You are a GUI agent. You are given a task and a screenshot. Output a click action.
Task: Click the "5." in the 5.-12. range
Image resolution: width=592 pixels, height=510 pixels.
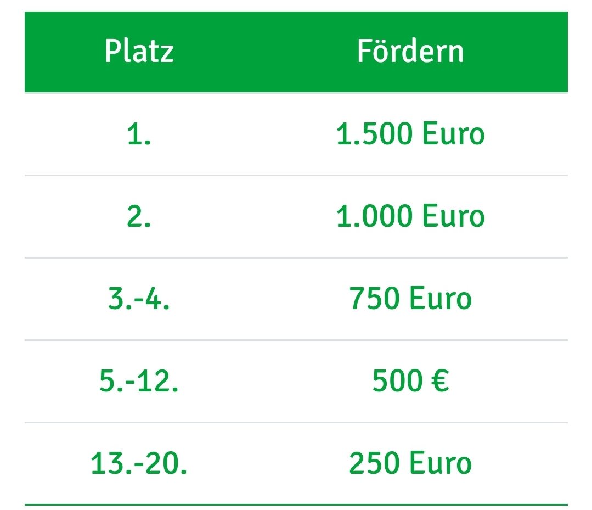tap(110, 382)
